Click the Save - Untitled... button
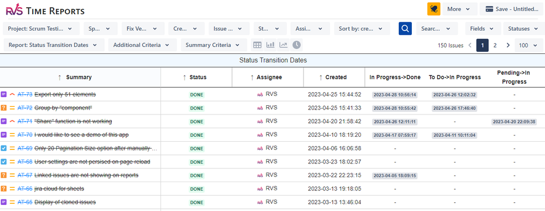This screenshot has width=545, height=211. [x=512, y=9]
